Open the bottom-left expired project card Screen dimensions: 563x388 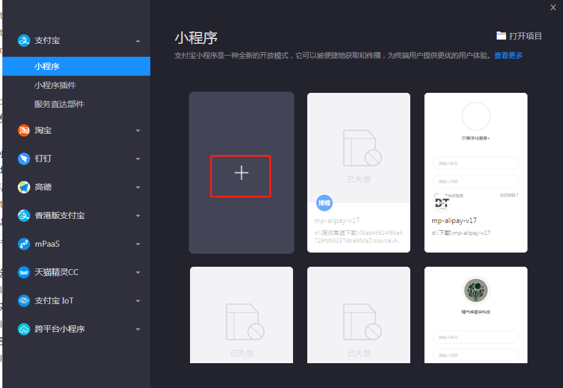coord(242,315)
